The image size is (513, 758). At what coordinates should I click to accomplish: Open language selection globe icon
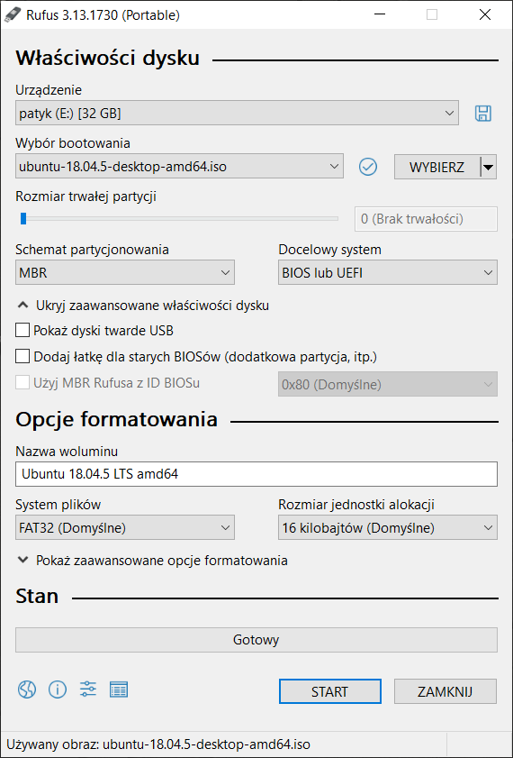(x=27, y=690)
